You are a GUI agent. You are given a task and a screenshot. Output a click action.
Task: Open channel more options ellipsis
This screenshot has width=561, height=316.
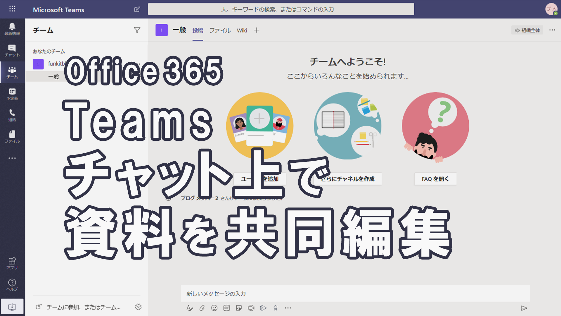(552, 30)
